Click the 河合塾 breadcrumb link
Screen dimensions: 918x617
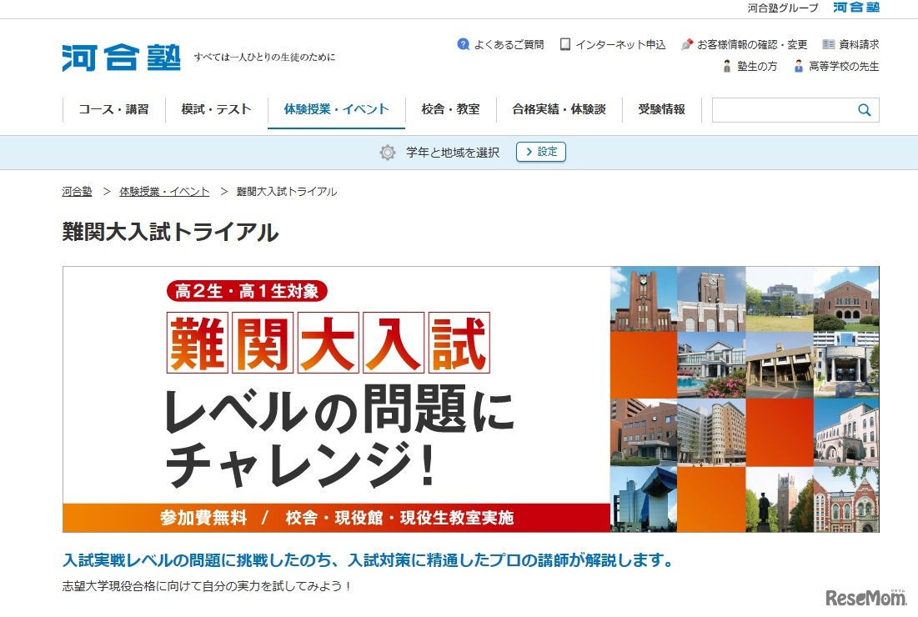coord(77,192)
